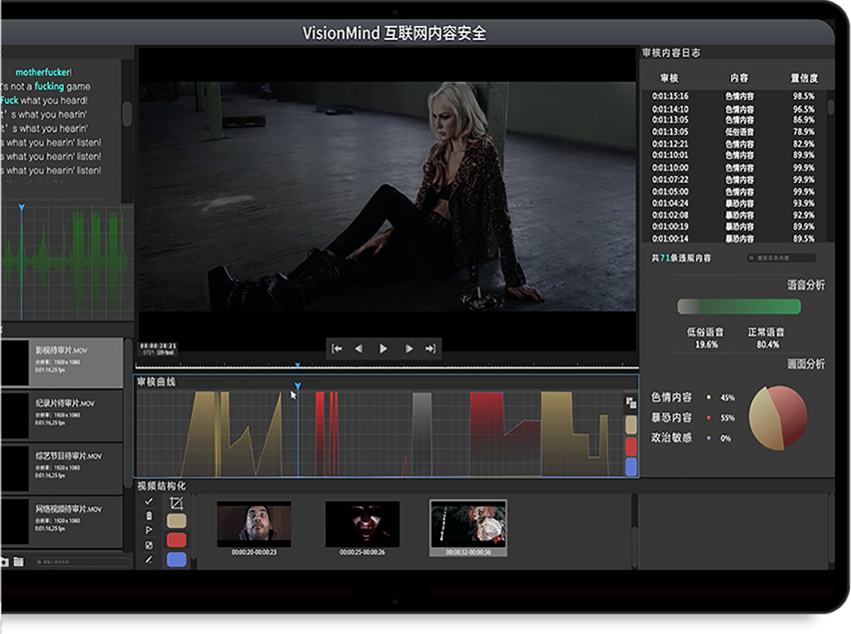
Task: Toggle the red curve swatch beside 审核曲线
Action: tap(630, 445)
